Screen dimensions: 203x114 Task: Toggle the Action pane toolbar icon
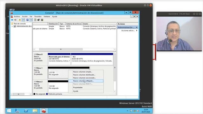click(x=31, y=20)
